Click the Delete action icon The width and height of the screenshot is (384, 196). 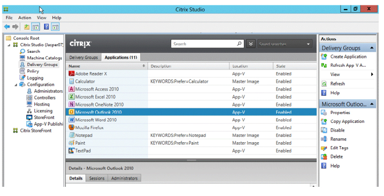(x=324, y=157)
